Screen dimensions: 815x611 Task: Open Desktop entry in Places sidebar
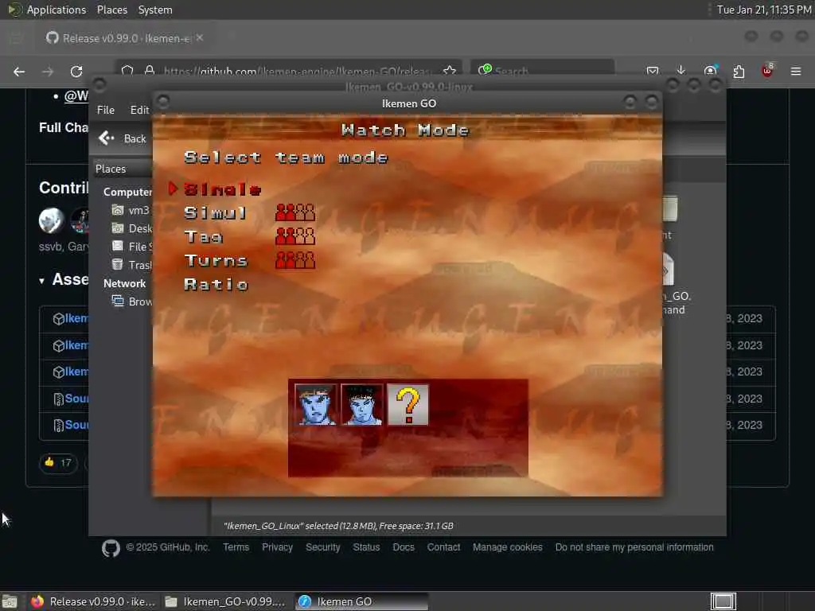click(x=131, y=228)
